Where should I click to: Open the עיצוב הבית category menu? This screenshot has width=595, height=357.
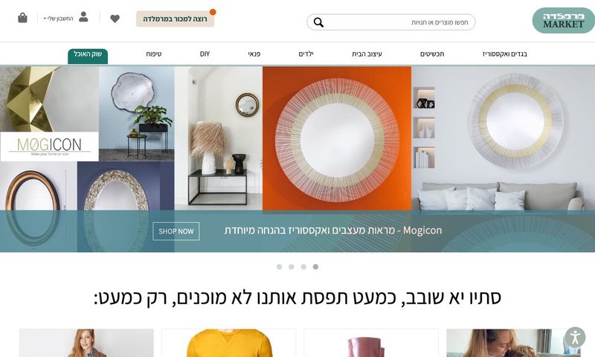pos(367,54)
